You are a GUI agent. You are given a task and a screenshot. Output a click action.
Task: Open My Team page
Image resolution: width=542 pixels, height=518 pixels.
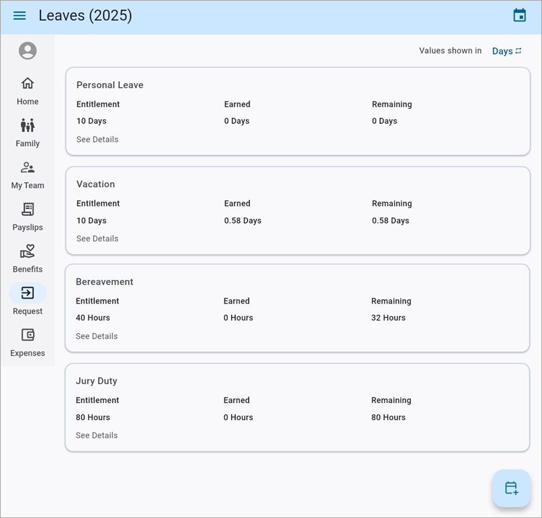[x=28, y=175]
